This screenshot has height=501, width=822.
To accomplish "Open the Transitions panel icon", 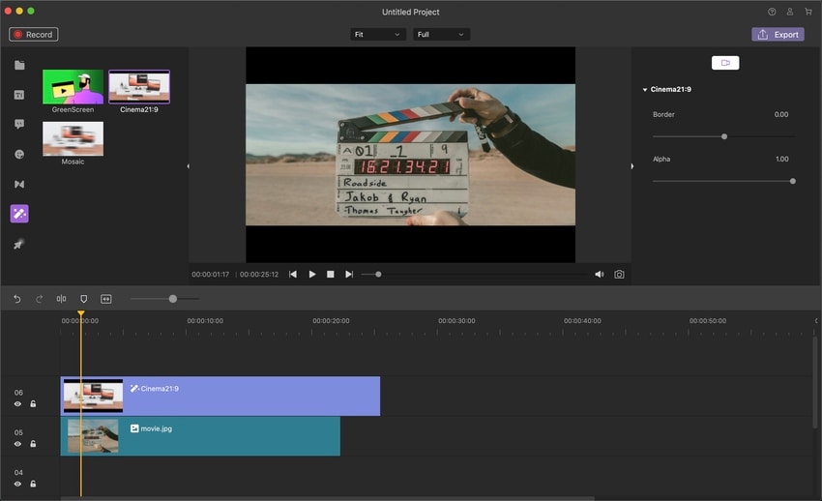I will pyautogui.click(x=19, y=184).
